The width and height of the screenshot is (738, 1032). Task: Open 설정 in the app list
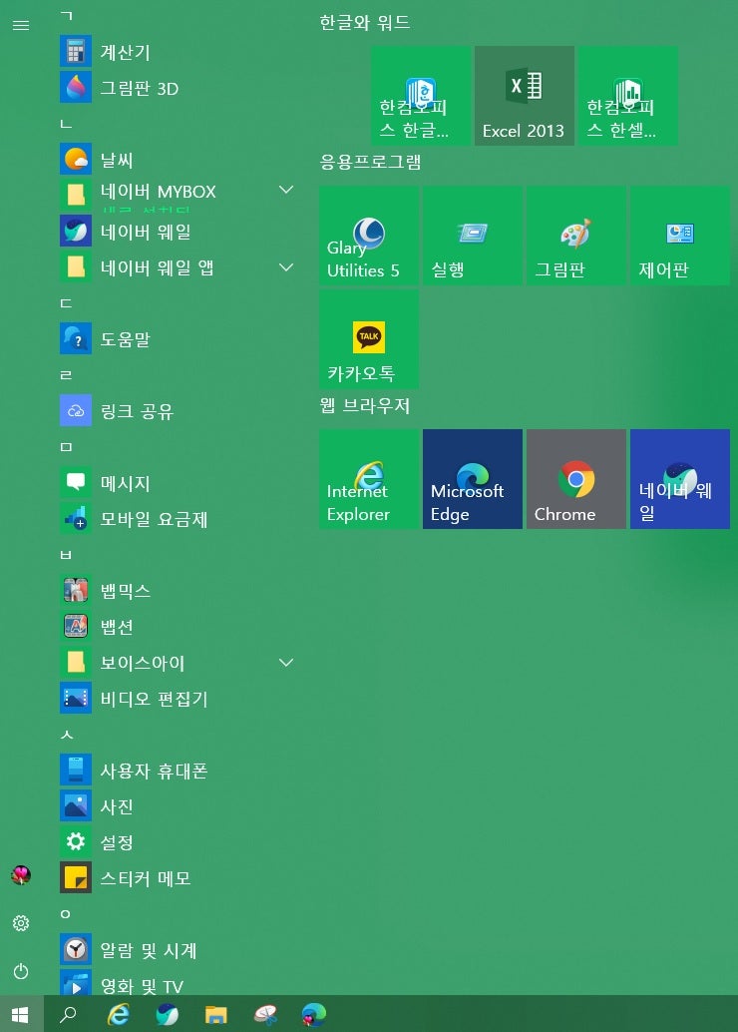pyautogui.click(x=177, y=842)
